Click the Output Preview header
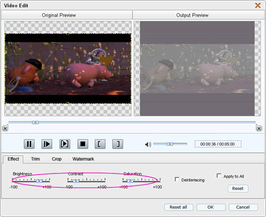The image size is (266, 217). tap(198, 15)
